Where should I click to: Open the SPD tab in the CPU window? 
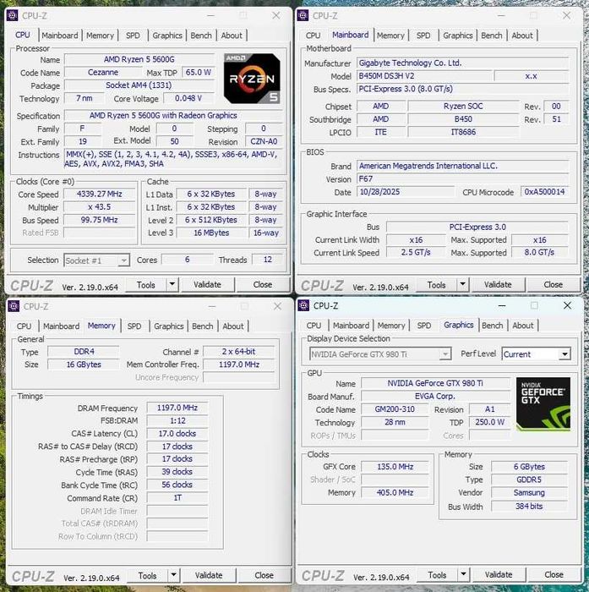[x=133, y=36]
